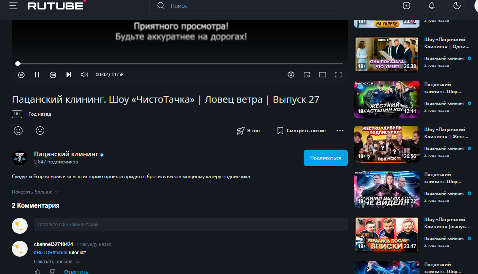Focus the Поиск search field
The height and width of the screenshot is (274, 478).
click(x=242, y=6)
